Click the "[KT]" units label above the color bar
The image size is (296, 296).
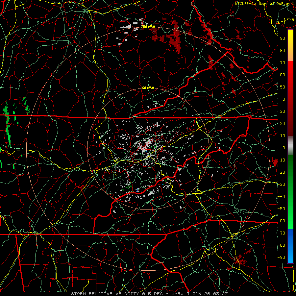(281, 23)
